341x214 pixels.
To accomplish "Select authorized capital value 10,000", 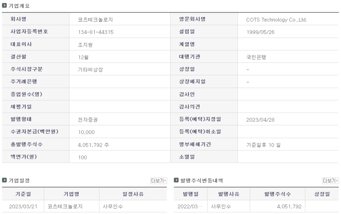I will click(86, 132).
